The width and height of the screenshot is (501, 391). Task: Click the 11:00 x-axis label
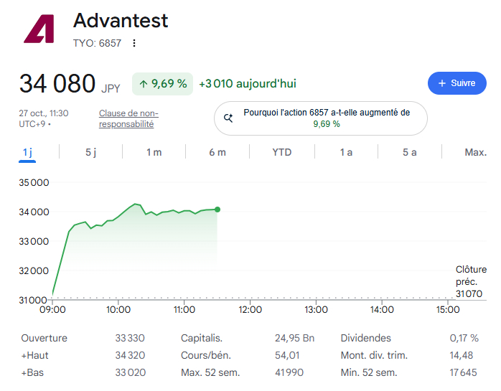click(x=184, y=309)
